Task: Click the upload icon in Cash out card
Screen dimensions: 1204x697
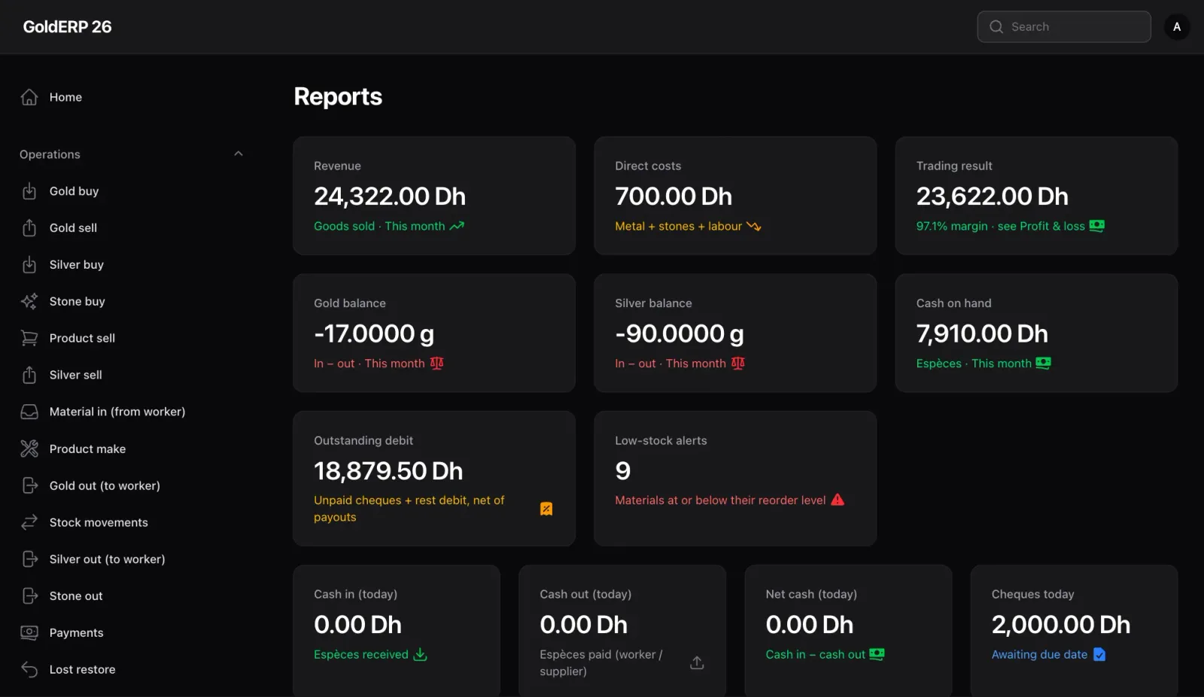Action: [697, 662]
